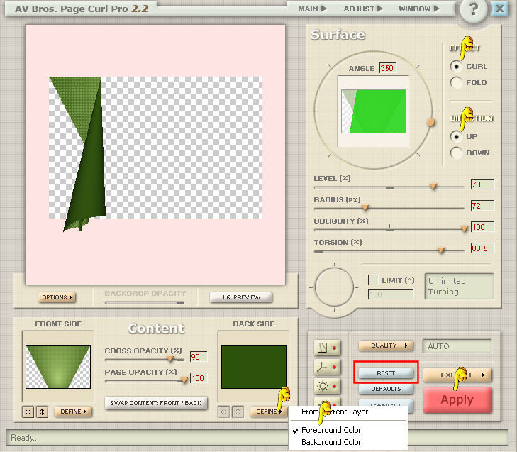
Task: Open the ADJUST menu
Action: click(363, 9)
